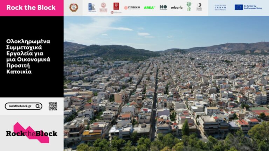
Task: Click the round municipality emblem logo
Action: point(73,7)
